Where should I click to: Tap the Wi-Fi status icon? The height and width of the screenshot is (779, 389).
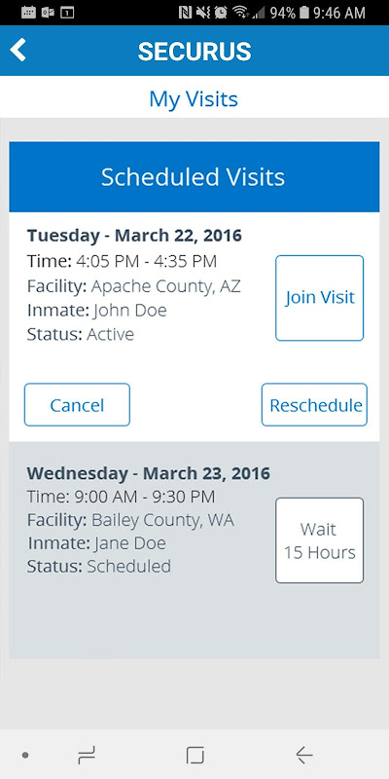point(240,13)
